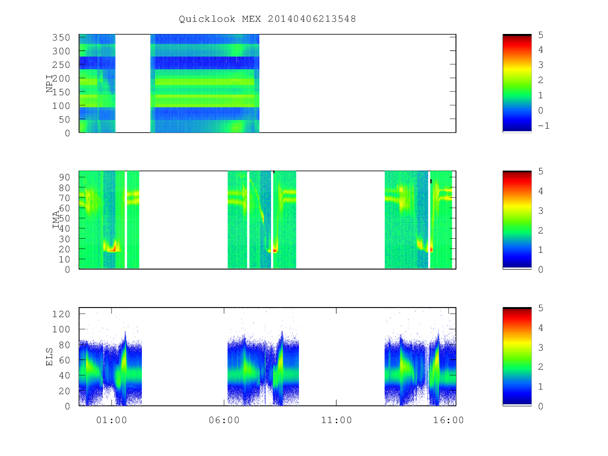
Task: Click the 16:00 time tick label
Action: [449, 420]
